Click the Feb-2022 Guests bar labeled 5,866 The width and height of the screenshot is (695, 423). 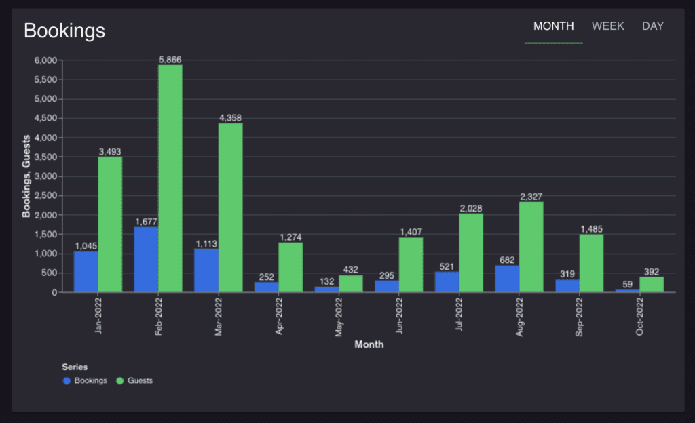[170, 178]
